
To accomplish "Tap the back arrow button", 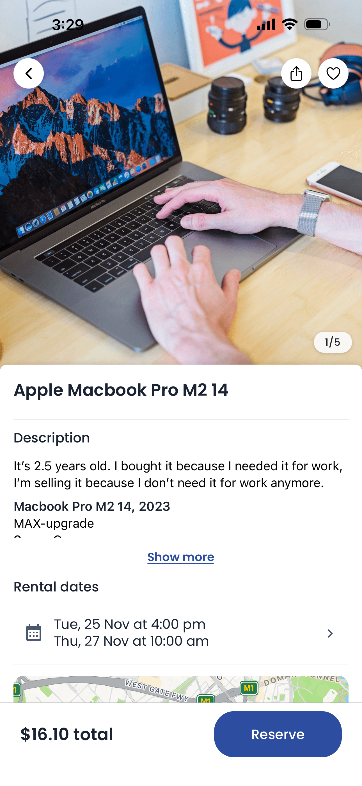I will point(29,73).
